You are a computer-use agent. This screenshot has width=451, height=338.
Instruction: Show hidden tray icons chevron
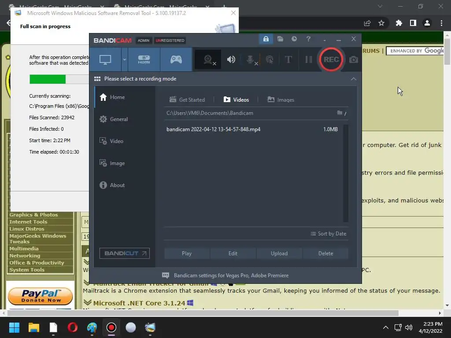(386, 327)
